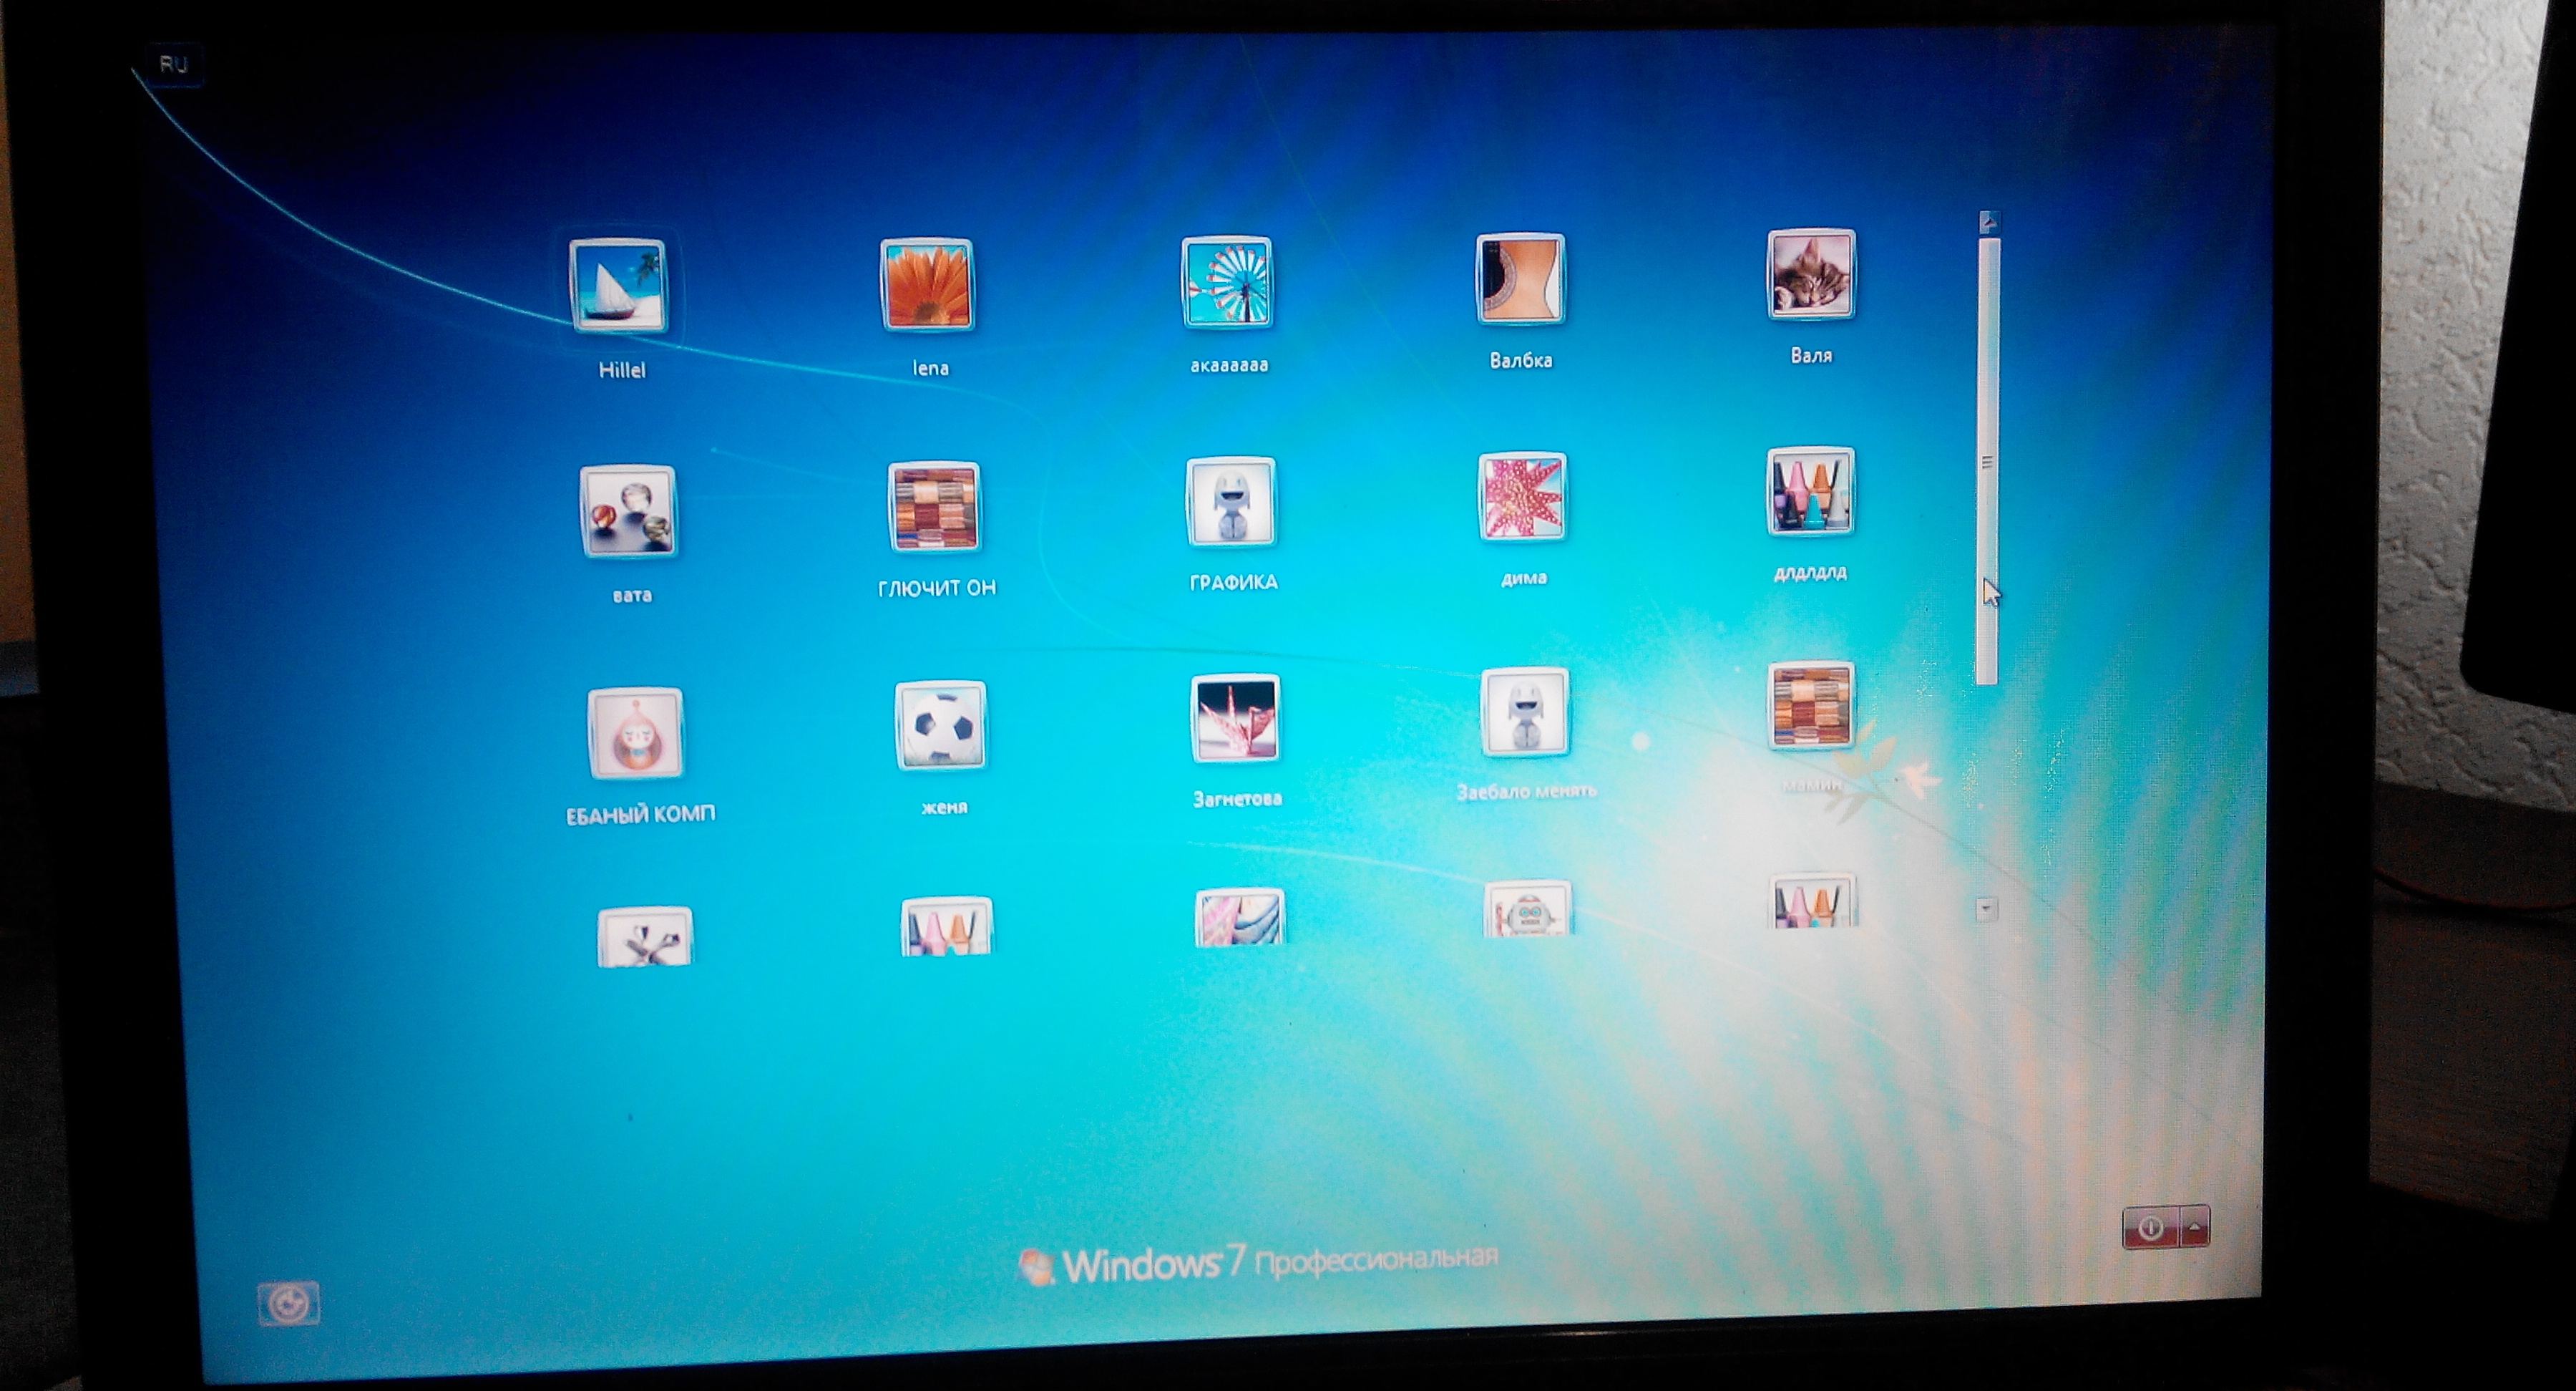Open the Ease of Access button

289,1304
